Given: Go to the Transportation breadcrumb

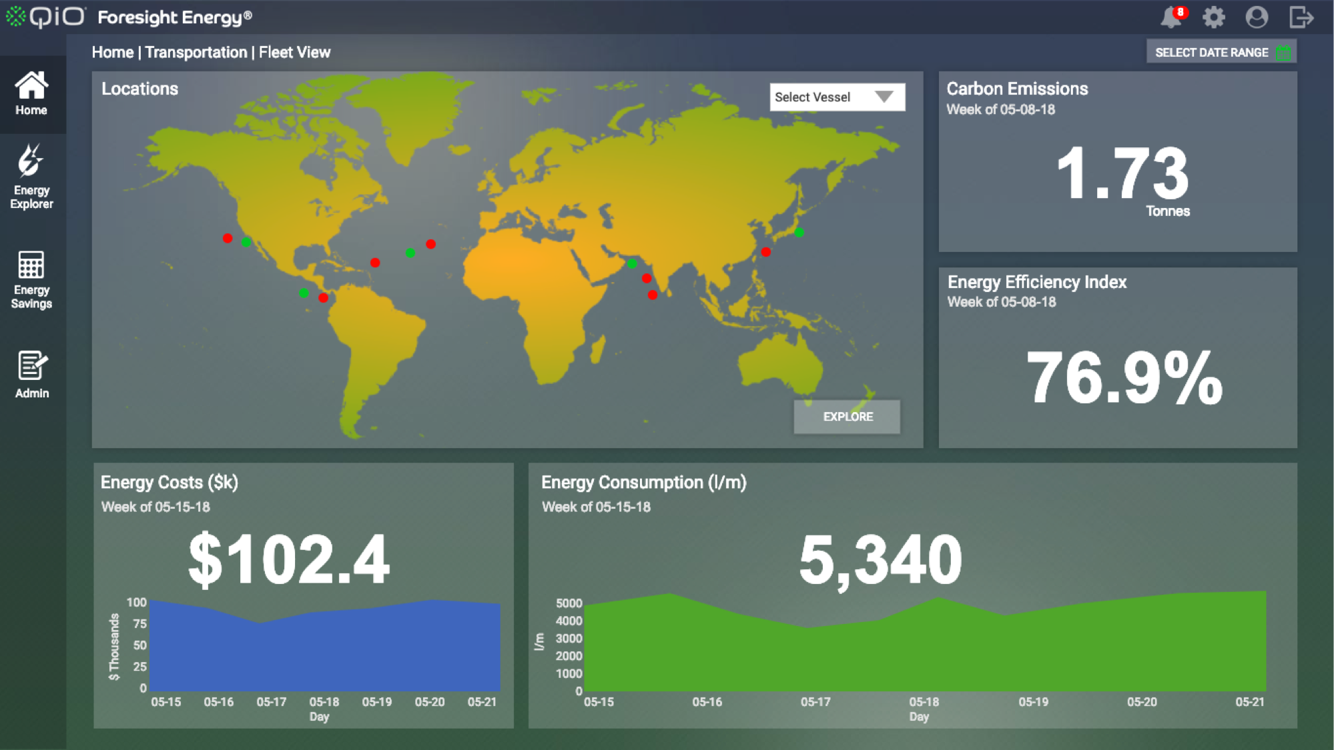Looking at the screenshot, I should click(x=196, y=52).
